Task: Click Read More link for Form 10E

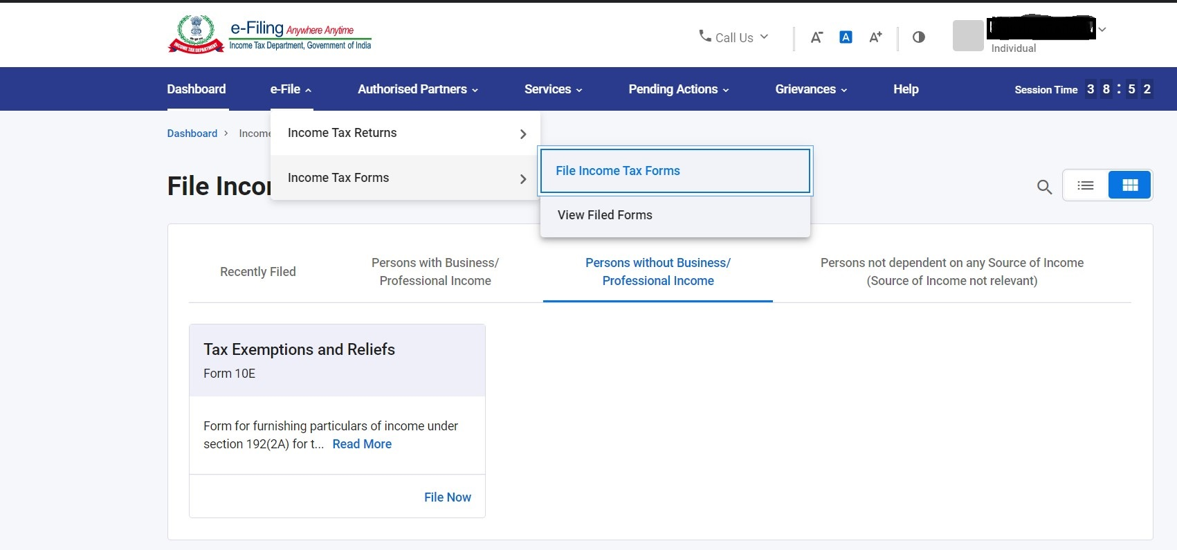Action: click(x=362, y=444)
